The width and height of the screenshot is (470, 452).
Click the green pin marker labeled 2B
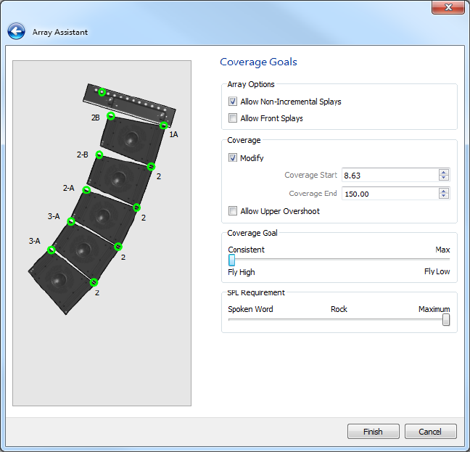pos(111,116)
